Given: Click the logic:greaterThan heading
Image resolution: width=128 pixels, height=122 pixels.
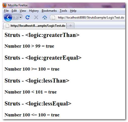Looking at the screenshot, I should point(42,35).
